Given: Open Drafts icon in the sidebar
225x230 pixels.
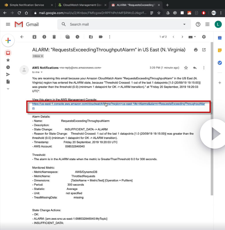Looking at the screenshot, I should [8, 82].
